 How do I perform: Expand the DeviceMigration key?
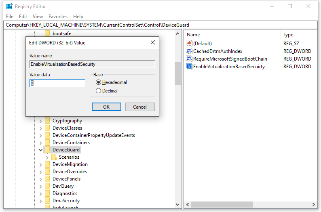[x=40, y=165]
